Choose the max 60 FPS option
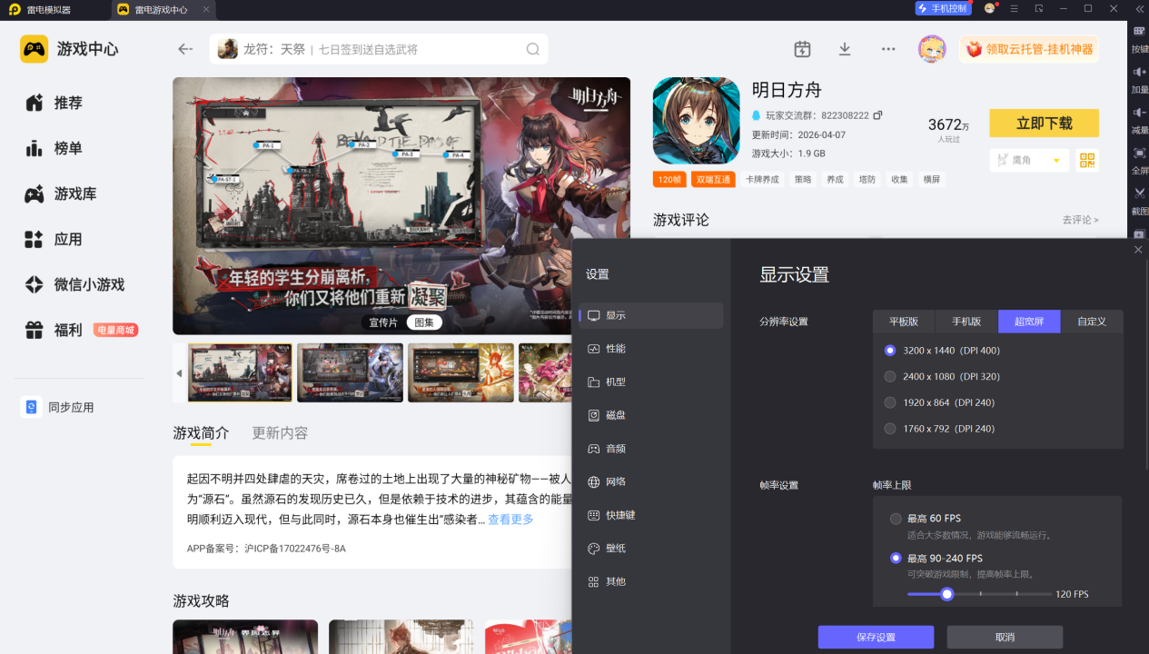Viewport: 1149px width, 654px height. (x=896, y=519)
